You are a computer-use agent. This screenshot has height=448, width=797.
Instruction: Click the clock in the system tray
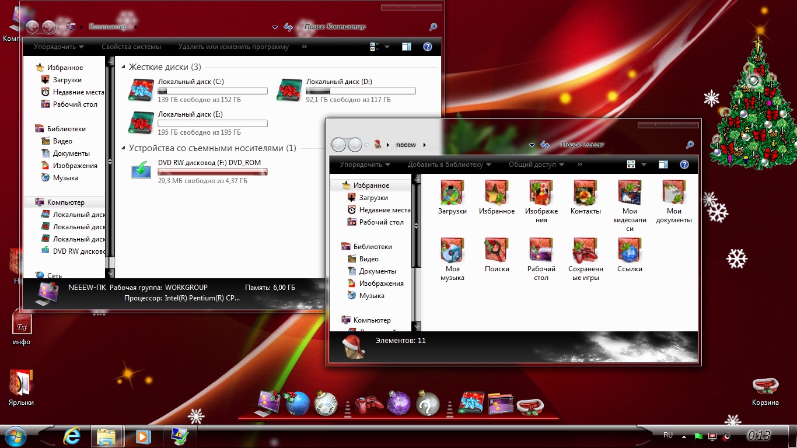pyautogui.click(x=759, y=435)
